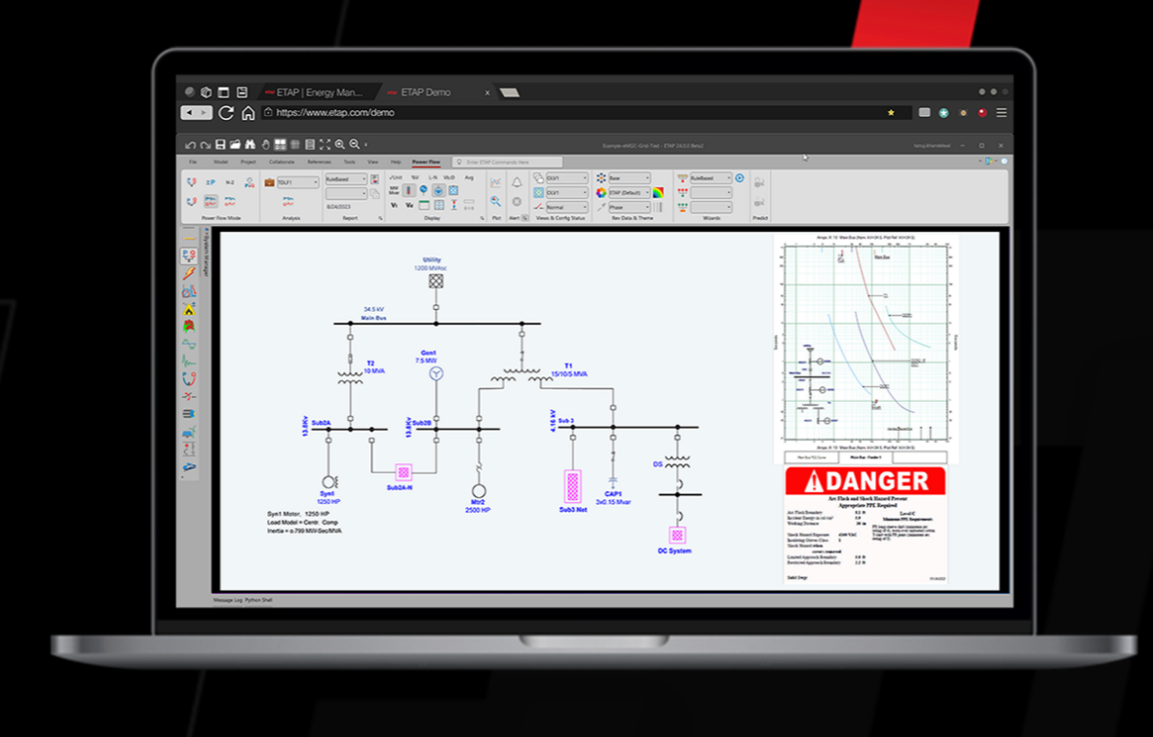Toggle the L-N voltage display option

pyautogui.click(x=433, y=177)
